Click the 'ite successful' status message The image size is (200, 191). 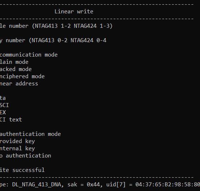pos(22,170)
